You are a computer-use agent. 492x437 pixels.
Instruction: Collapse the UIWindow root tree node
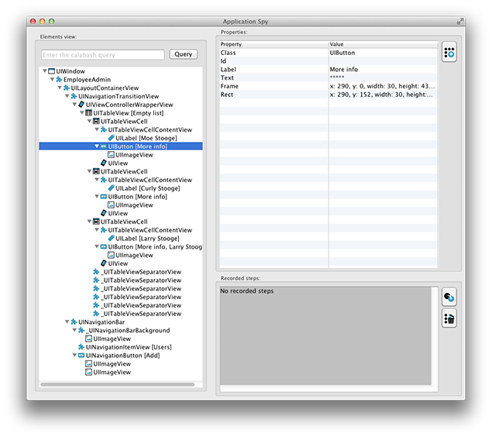tap(44, 71)
